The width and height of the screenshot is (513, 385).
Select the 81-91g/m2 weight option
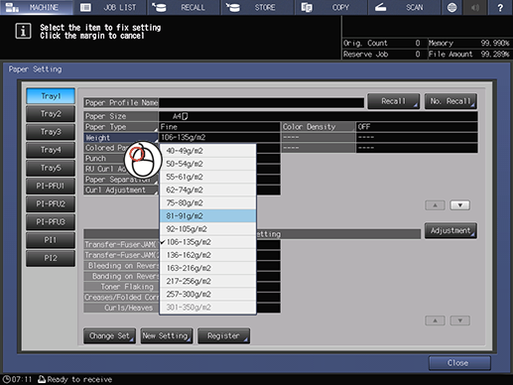(207, 216)
